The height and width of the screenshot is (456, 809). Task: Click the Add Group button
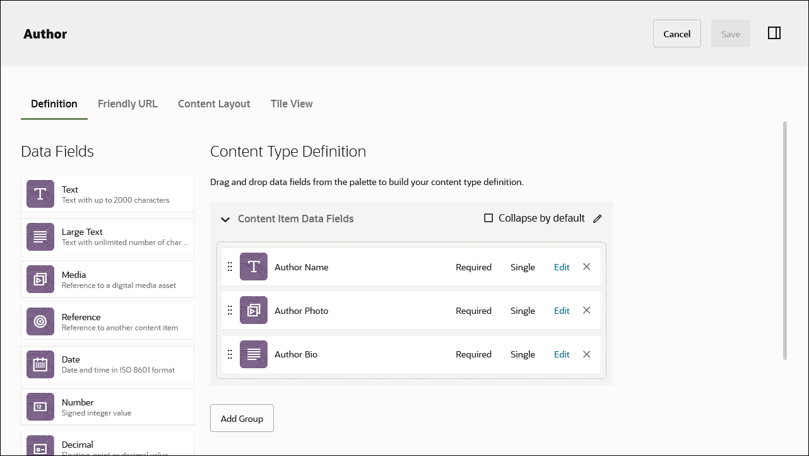point(242,418)
